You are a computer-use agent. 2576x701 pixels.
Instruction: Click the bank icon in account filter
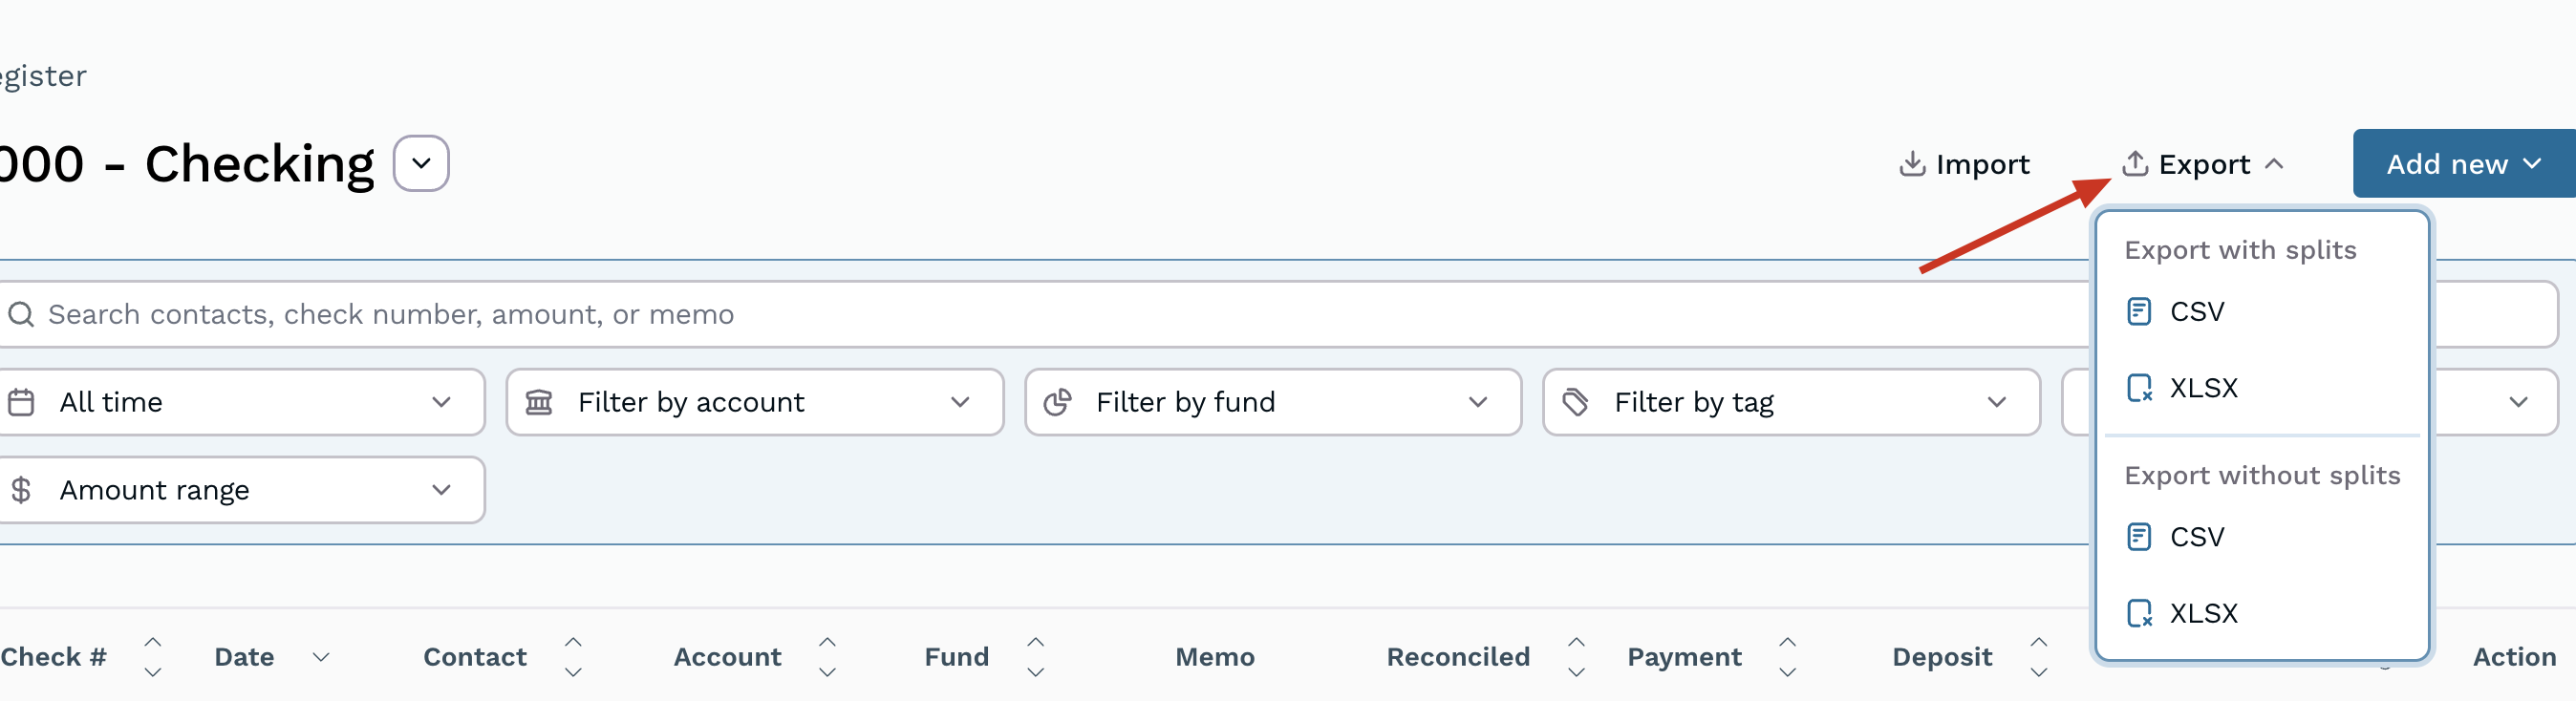(x=539, y=403)
